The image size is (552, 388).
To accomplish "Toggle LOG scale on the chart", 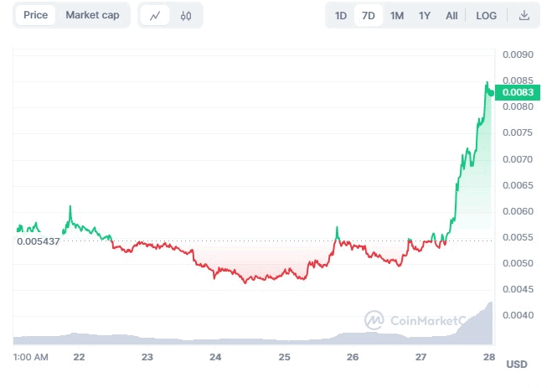I will 486,15.
